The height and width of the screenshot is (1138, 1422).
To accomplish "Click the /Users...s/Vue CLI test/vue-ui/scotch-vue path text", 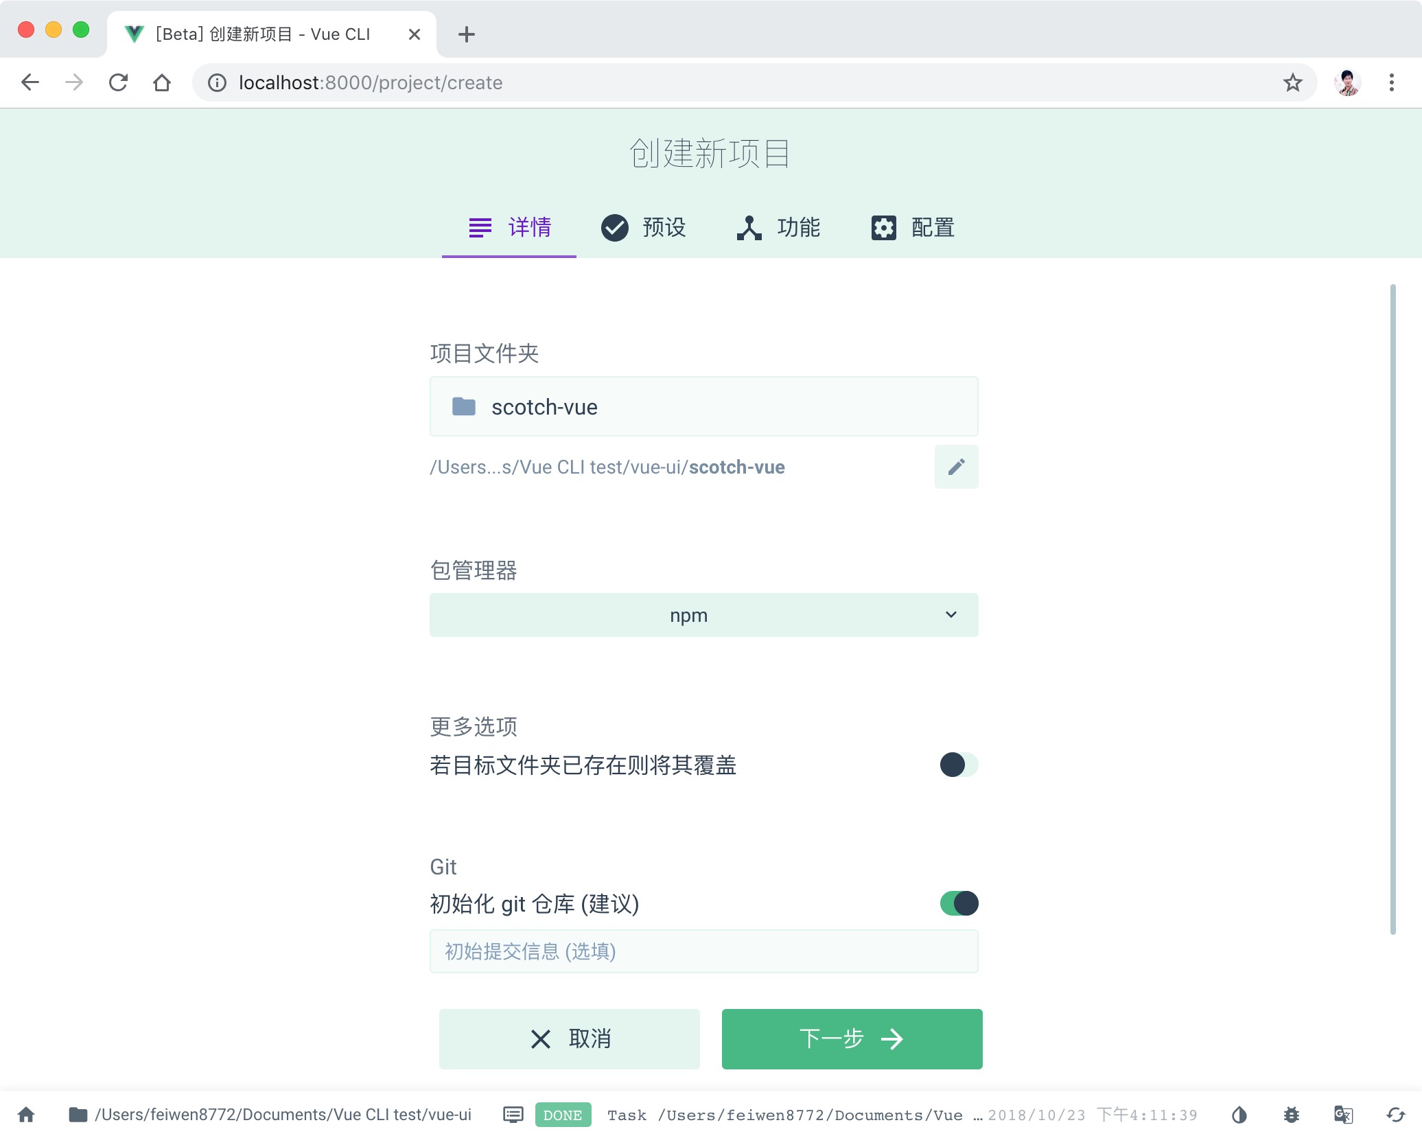I will coord(607,467).
